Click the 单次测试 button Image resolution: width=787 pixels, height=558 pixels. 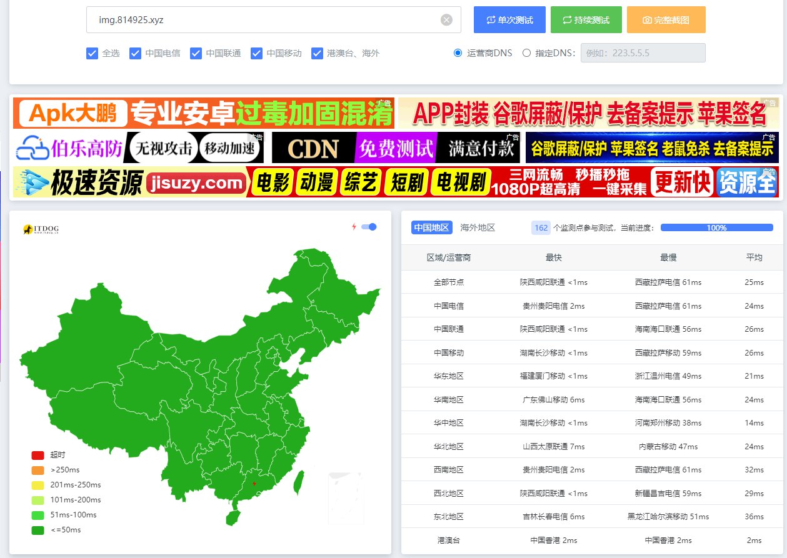(x=509, y=20)
